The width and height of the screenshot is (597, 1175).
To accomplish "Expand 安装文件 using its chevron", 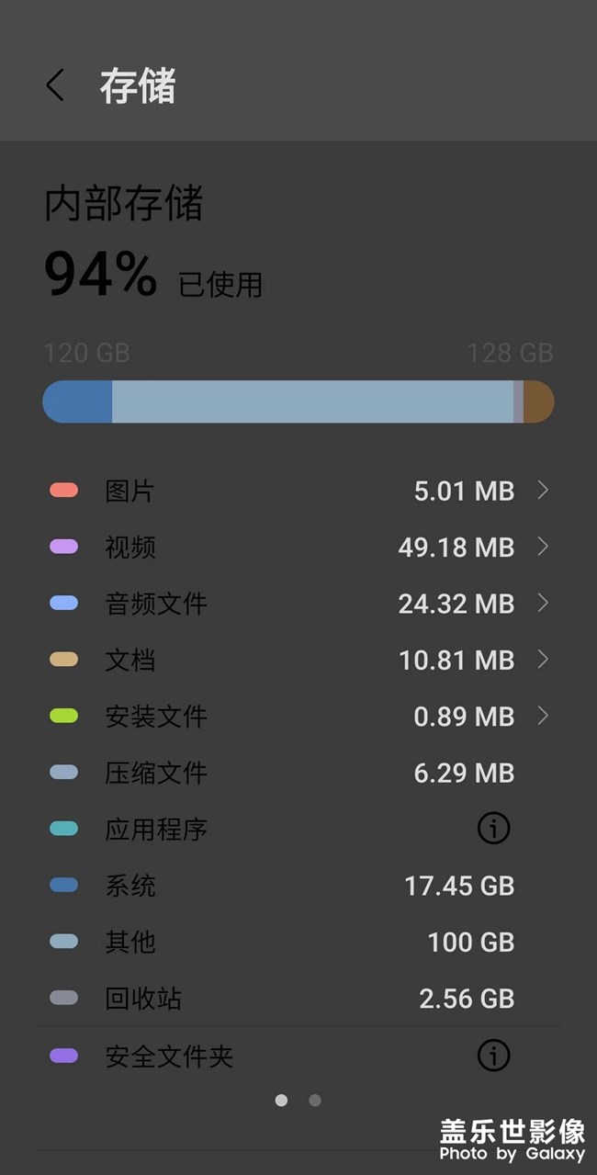I will [x=545, y=716].
